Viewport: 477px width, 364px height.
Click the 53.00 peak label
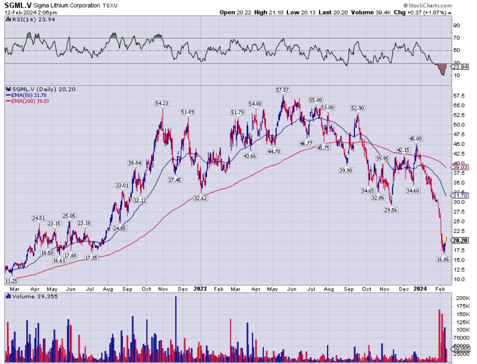(x=327, y=107)
